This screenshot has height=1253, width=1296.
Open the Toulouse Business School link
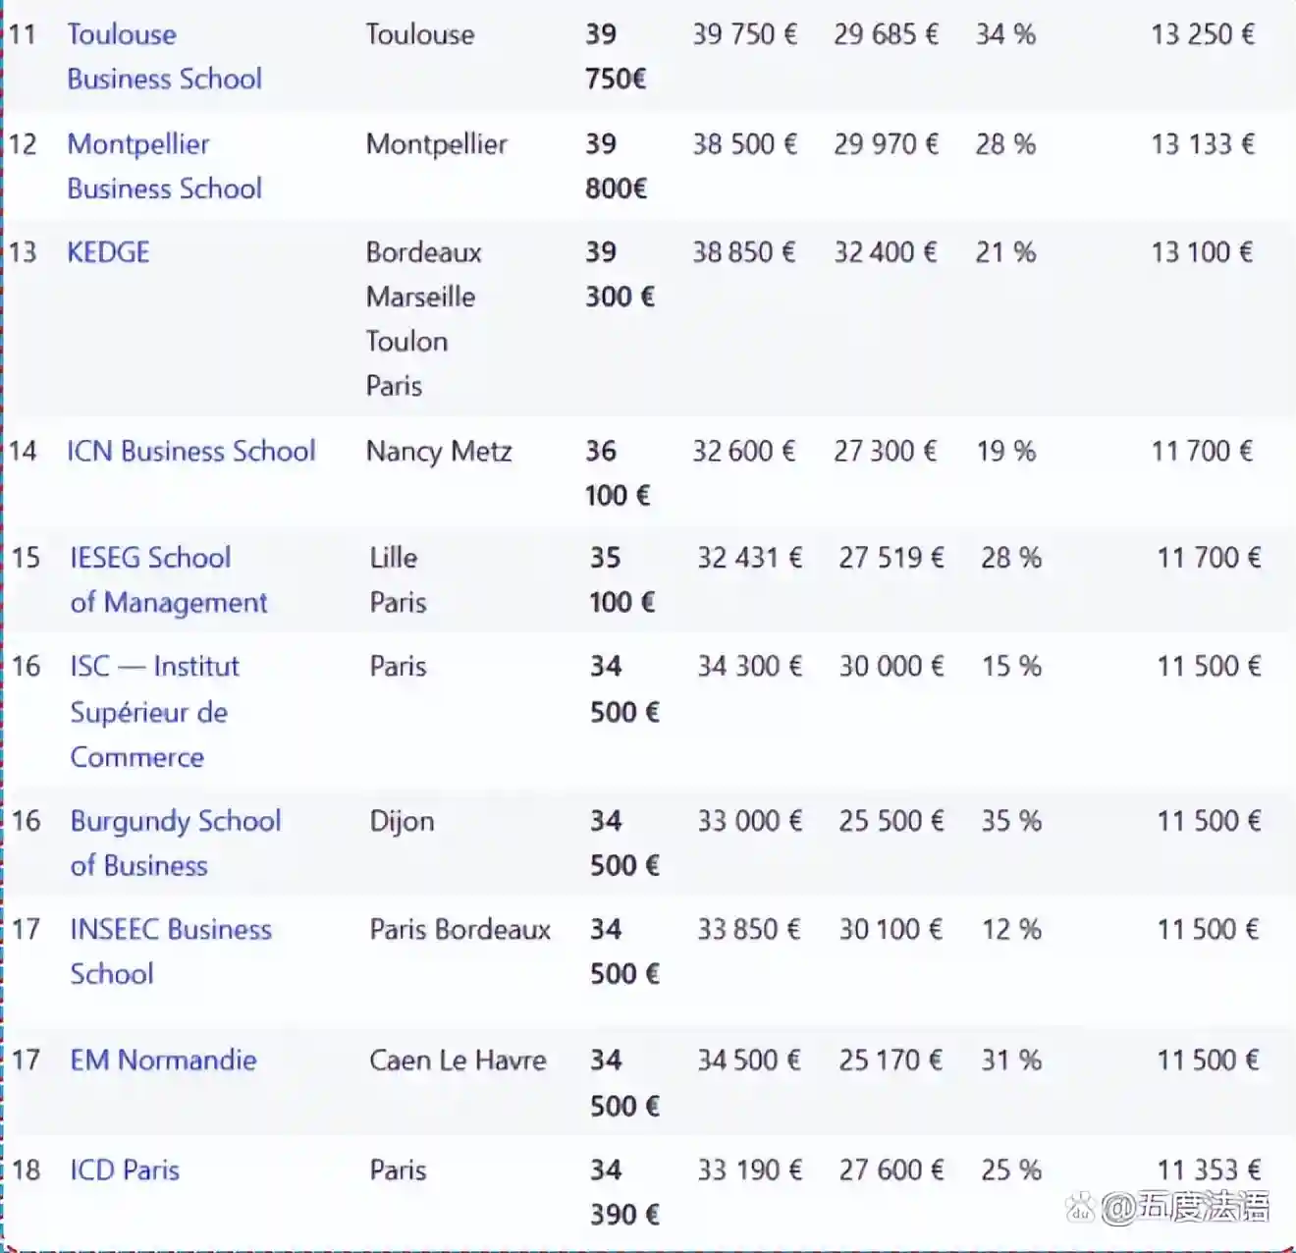click(x=163, y=56)
